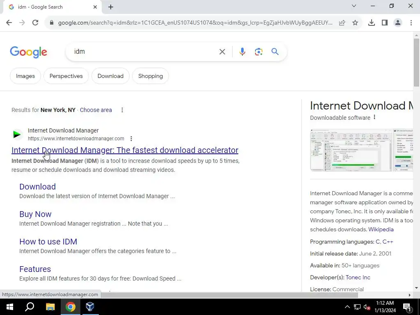Click the horizontal scrollbar right arrow

tap(410, 295)
